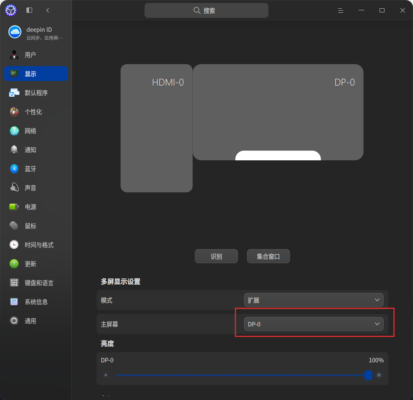Click the control center logo icon

[x=11, y=10]
